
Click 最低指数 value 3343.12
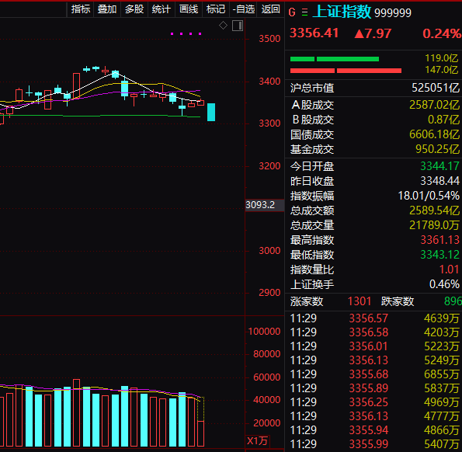click(439, 255)
